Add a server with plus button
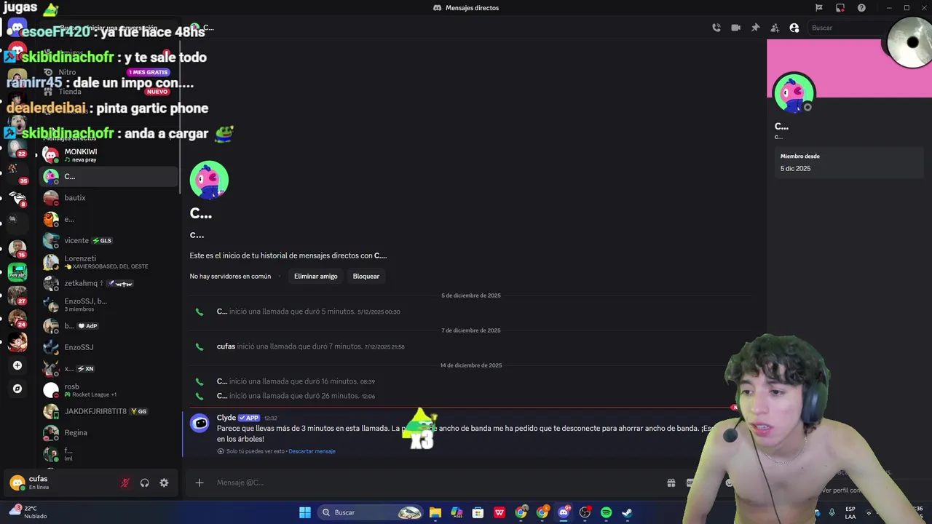The image size is (932, 524). point(17,365)
